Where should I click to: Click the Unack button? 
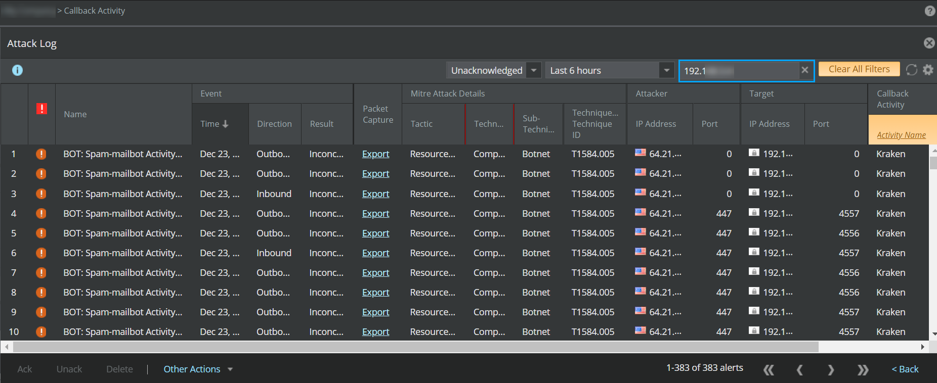[69, 369]
